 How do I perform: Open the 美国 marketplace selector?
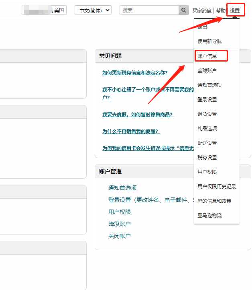(44, 10)
